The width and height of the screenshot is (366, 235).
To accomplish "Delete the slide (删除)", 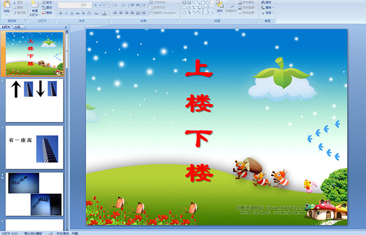I will [48, 13].
